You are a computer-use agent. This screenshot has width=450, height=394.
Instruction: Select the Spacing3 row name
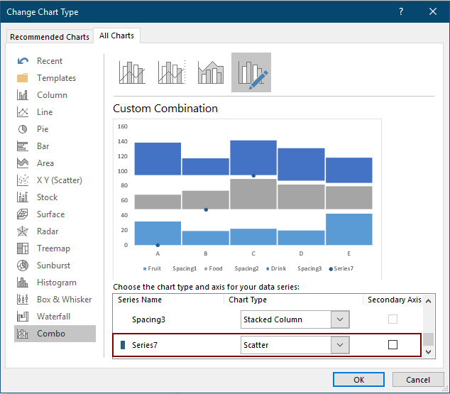tap(148, 319)
